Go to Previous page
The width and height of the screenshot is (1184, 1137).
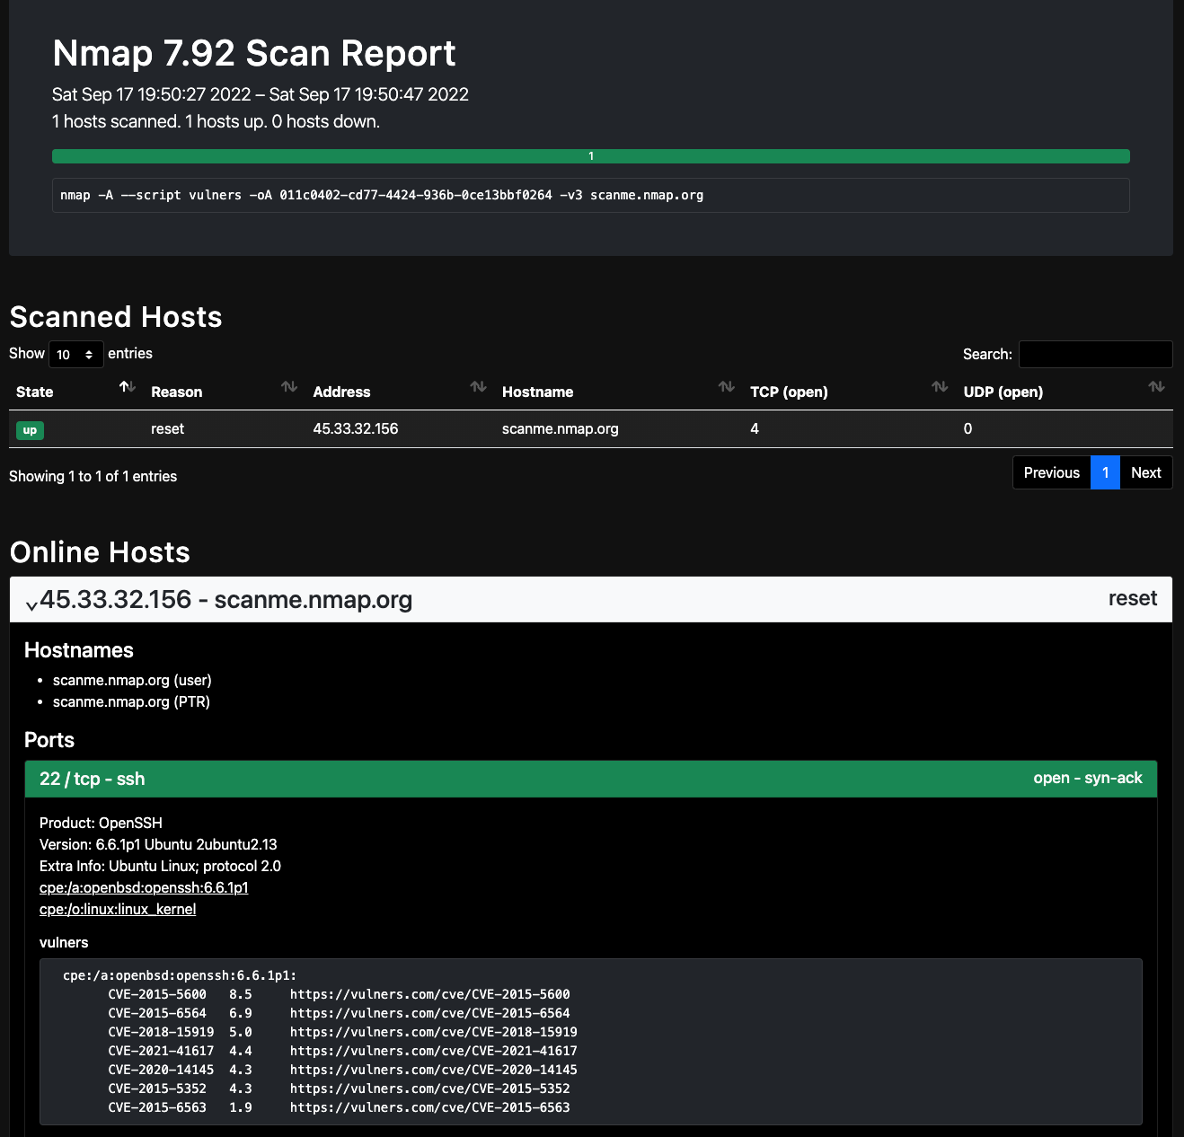(x=1052, y=472)
